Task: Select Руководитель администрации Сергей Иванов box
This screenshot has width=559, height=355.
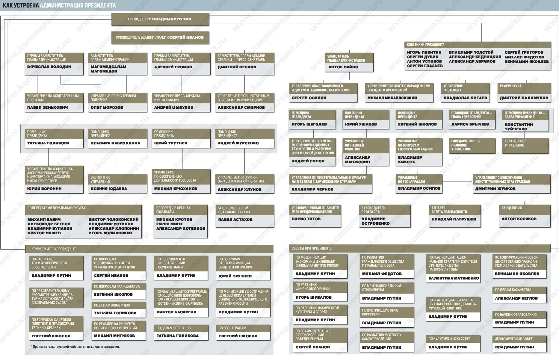Action: click(160, 38)
